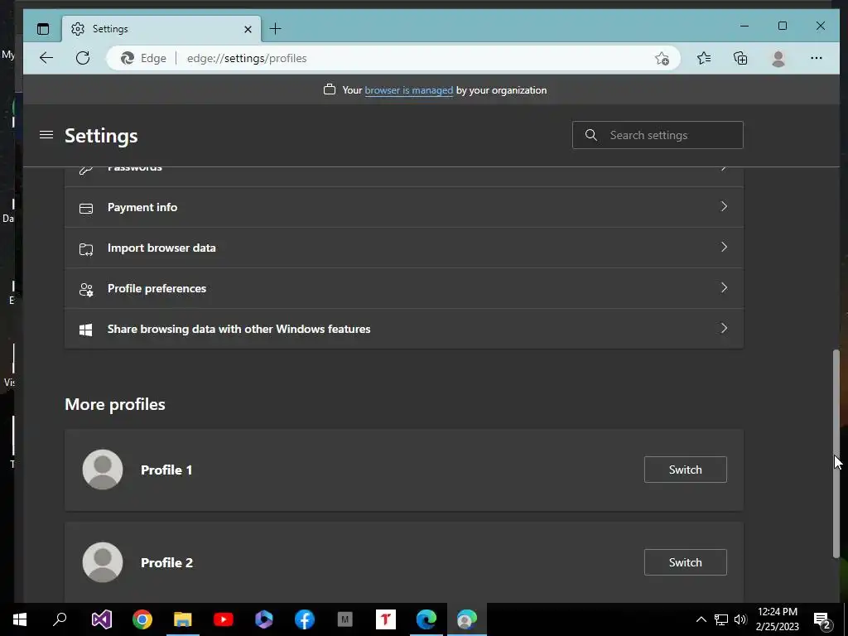Screen dimensions: 848x636
Task: Show hidden system tray icons
Action: tap(701, 619)
